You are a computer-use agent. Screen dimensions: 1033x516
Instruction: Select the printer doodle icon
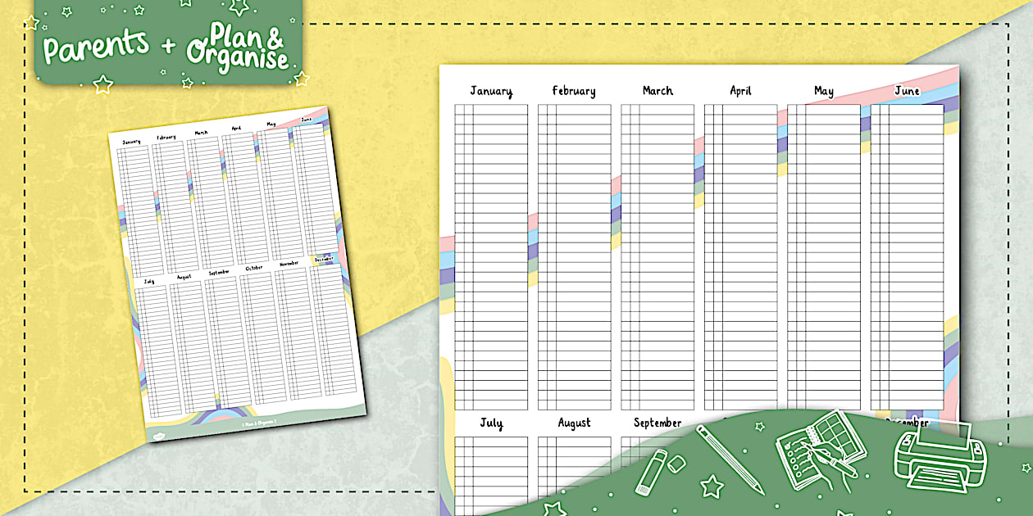[940, 460]
